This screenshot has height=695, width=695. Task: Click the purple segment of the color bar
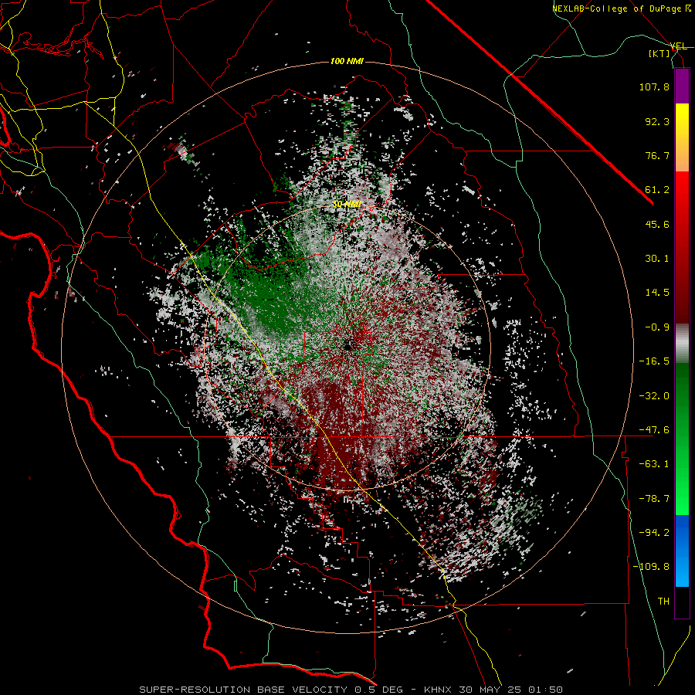[x=682, y=86]
